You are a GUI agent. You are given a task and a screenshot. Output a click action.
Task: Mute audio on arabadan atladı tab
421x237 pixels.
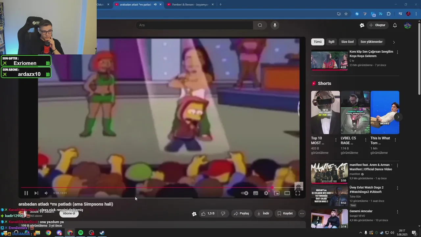155,4
